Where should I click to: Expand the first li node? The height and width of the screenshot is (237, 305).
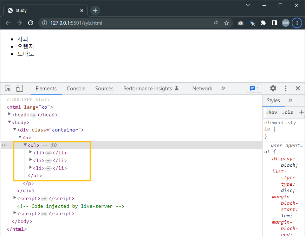30,152
